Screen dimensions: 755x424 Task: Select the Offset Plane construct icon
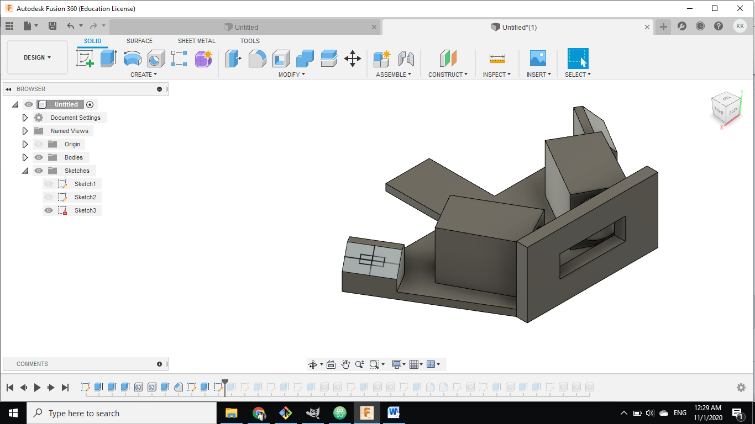(448, 58)
